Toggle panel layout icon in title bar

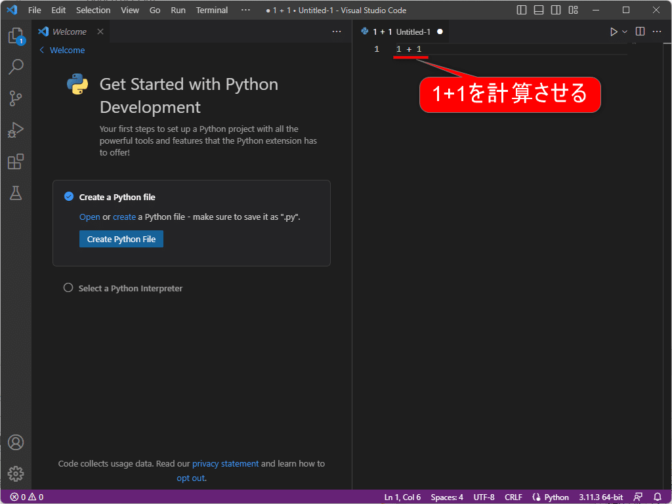tap(539, 10)
